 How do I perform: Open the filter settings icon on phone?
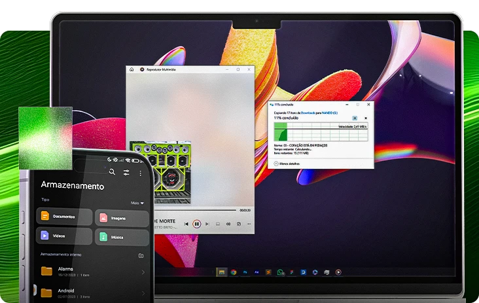click(126, 172)
